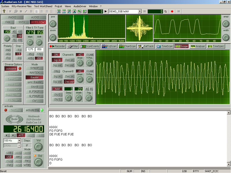
Task: Toggle autosave option
Action: (11, 69)
